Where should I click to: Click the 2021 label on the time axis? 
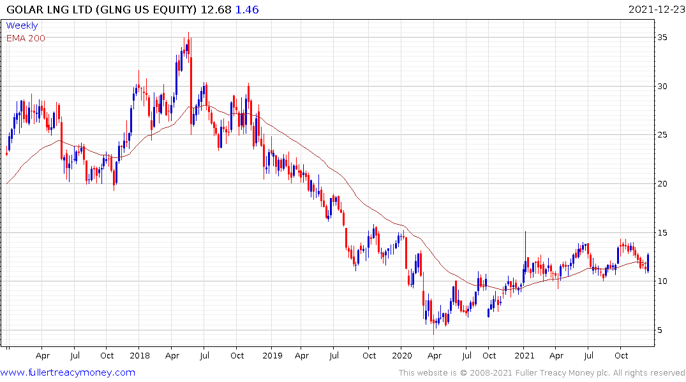click(x=524, y=356)
